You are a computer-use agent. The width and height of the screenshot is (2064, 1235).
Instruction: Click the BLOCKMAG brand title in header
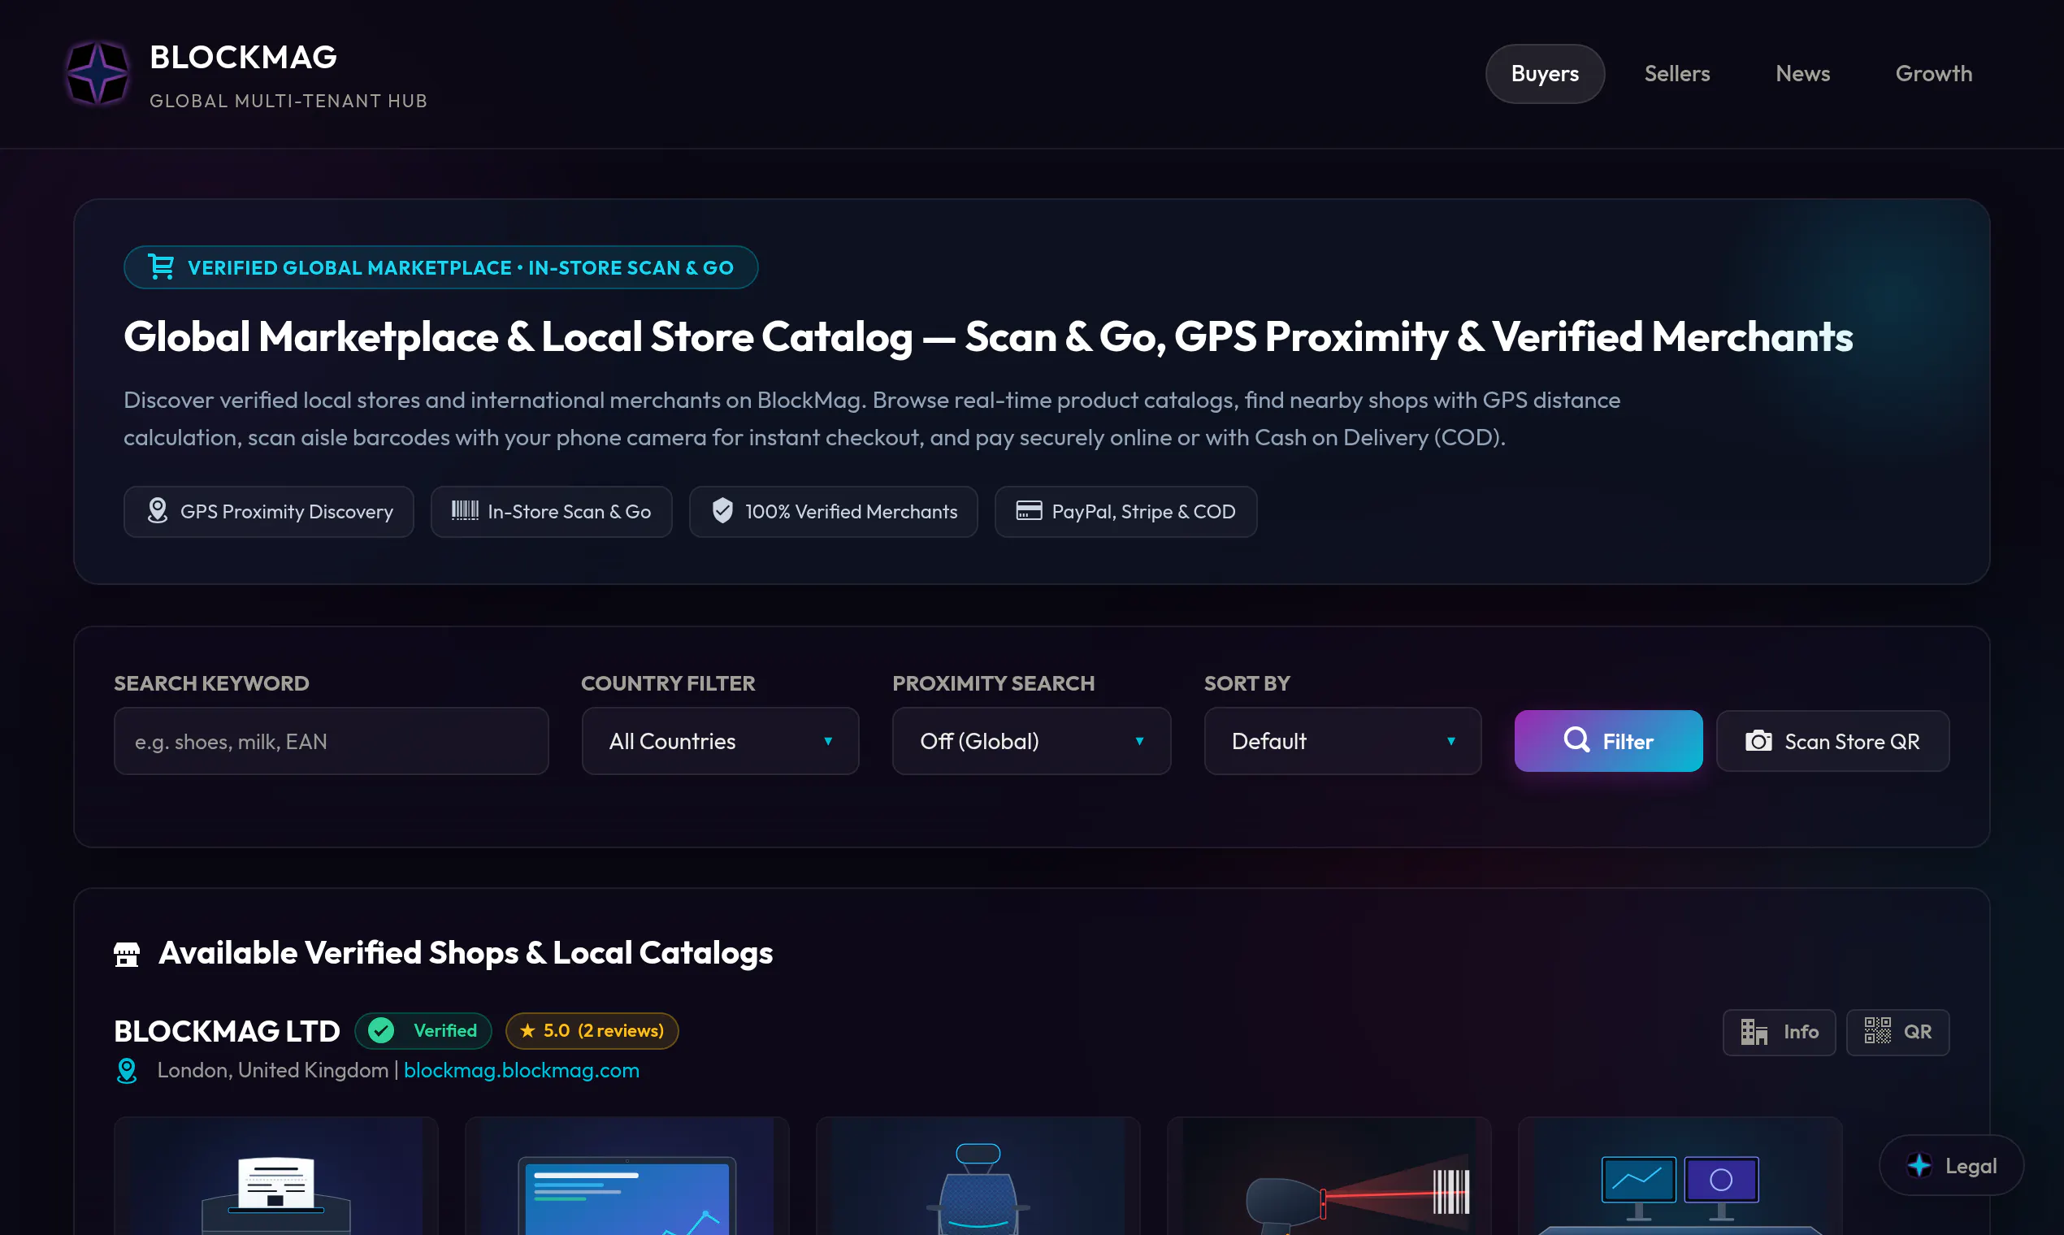[x=243, y=58]
